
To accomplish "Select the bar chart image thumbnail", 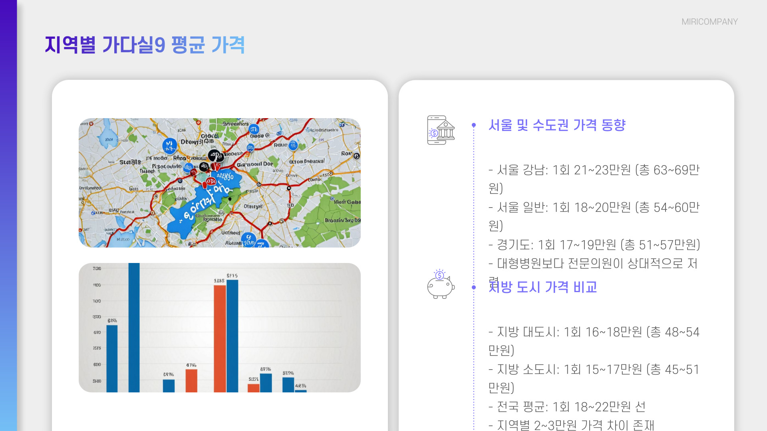I will 220,328.
